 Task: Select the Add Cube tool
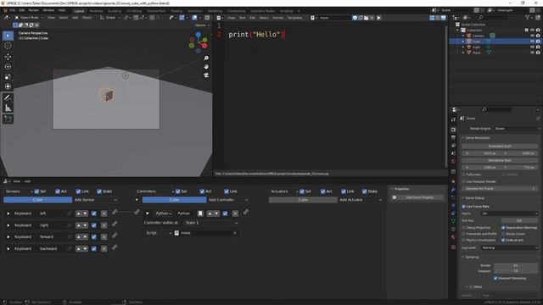coord(8,119)
